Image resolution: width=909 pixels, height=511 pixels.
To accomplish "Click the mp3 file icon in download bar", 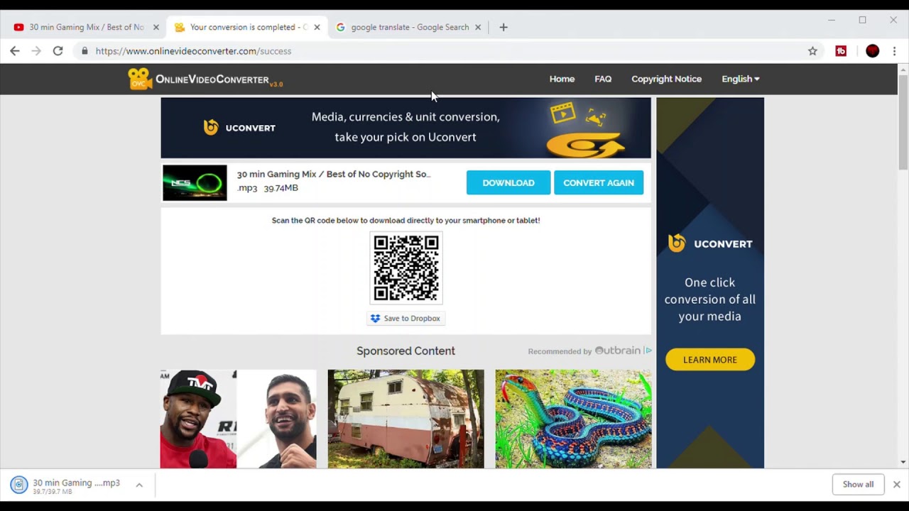I will 18,485.
